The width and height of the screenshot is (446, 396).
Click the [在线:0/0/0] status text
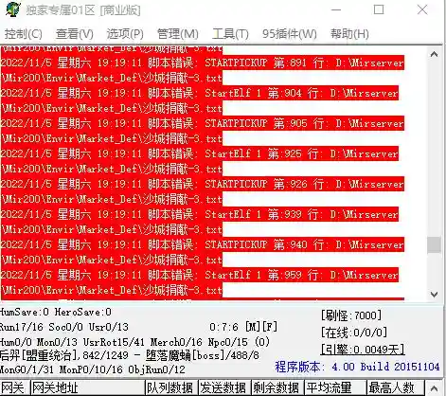(354, 333)
